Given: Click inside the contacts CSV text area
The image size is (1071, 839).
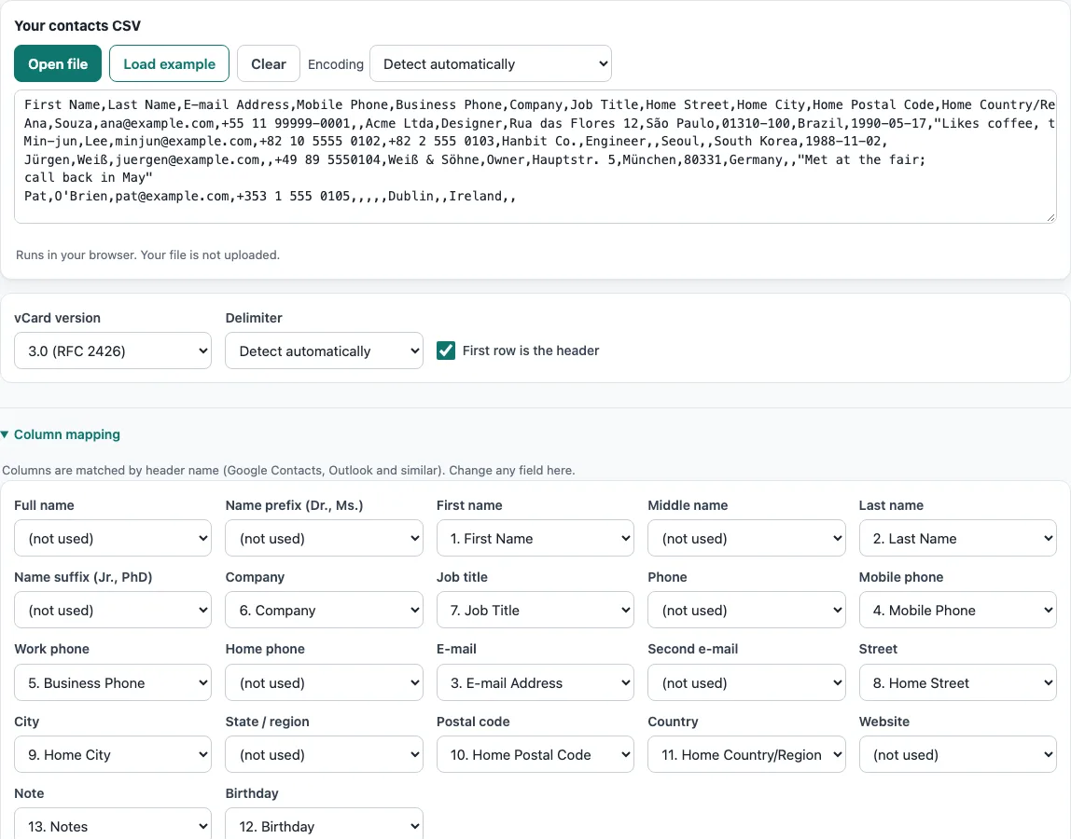Looking at the screenshot, I should coord(535,157).
